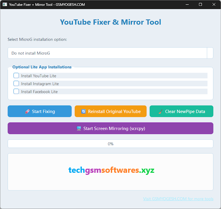Image resolution: width=221 pixels, height=209 pixels.
Task: Click the Install YouTube Lite label text
Action: pyautogui.click(x=39, y=76)
